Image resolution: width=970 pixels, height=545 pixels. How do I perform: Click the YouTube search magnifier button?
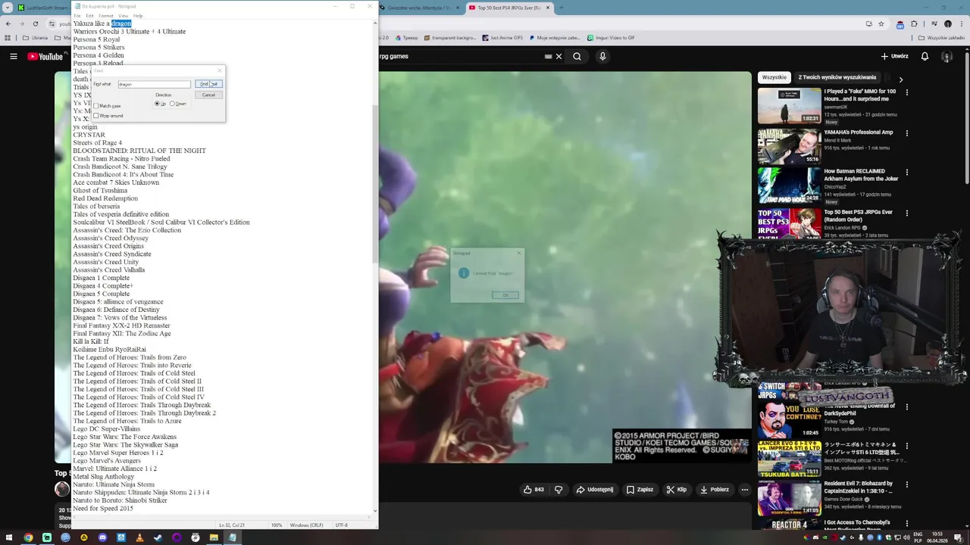[x=577, y=56]
